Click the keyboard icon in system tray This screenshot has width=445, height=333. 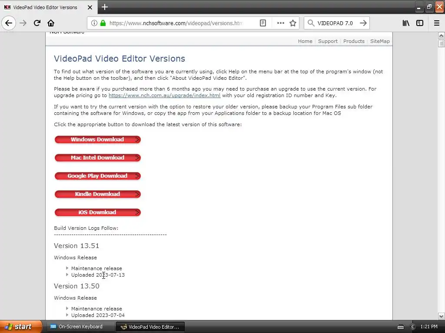tap(401, 327)
